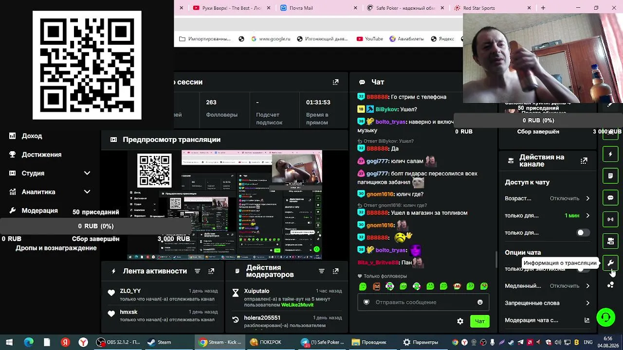Open the Модерация sidebar item
Screen dimensions: 623x350
click(39, 210)
